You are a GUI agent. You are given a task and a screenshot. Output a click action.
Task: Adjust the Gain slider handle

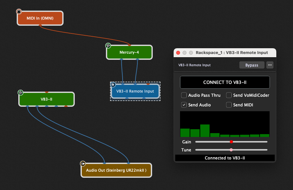(231, 141)
